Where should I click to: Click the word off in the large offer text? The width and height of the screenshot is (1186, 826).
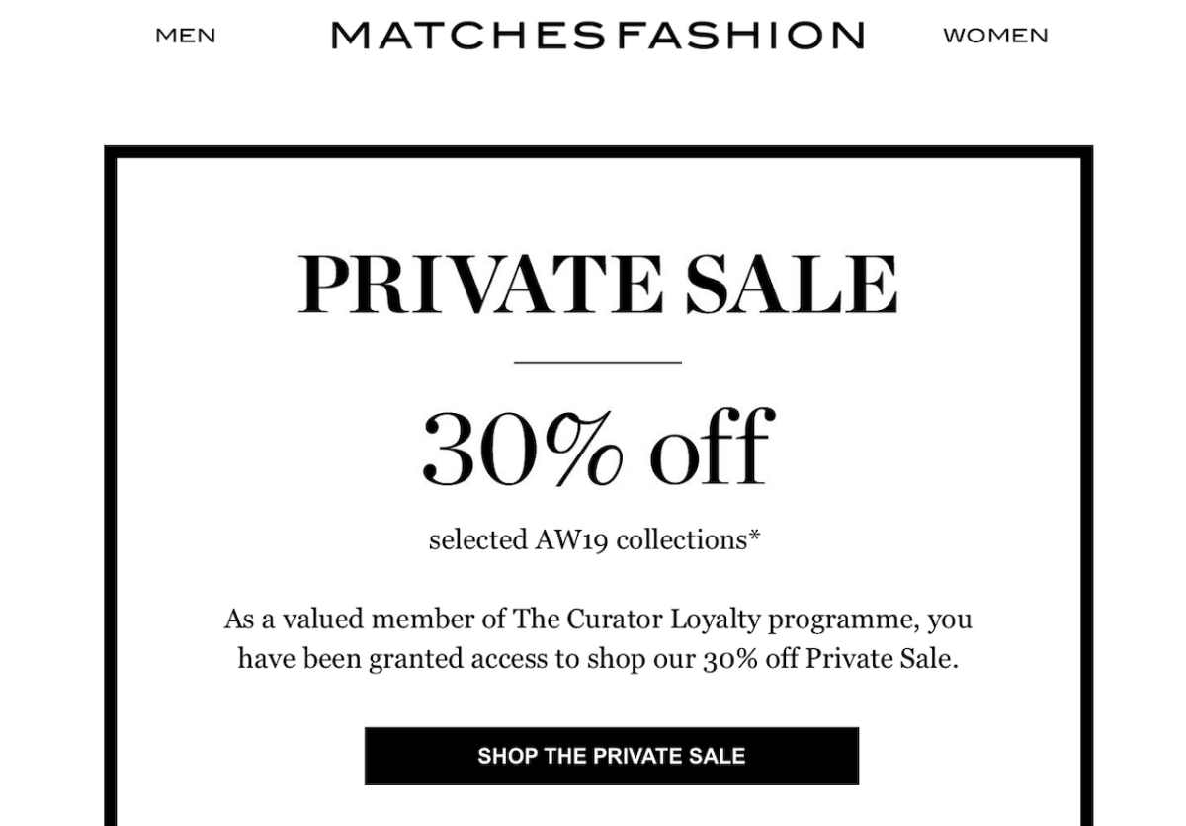point(712,448)
